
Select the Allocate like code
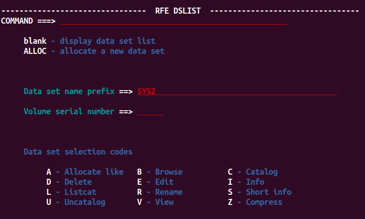(85, 172)
